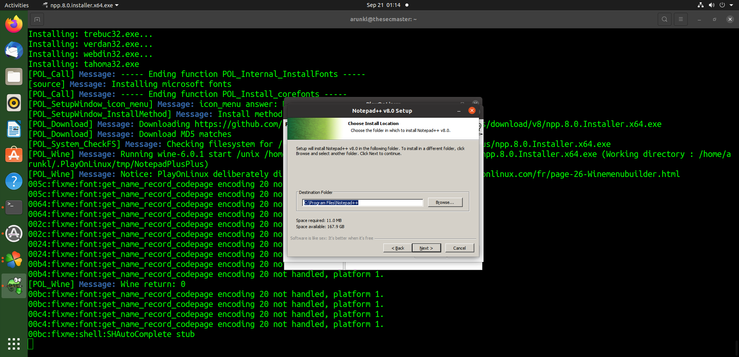
Task: Restore the terminal window size
Action: (x=714, y=19)
